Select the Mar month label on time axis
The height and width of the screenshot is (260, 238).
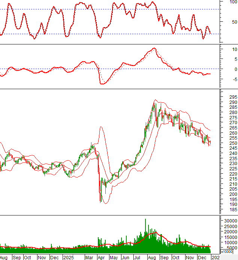(x=89, y=258)
